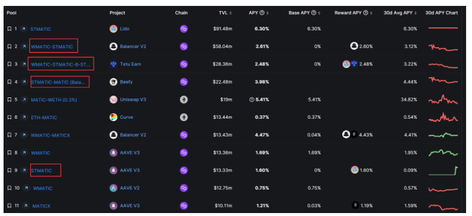The height and width of the screenshot is (216, 472).
Task: Sort by 30d Avg APY column
Action: (x=400, y=13)
